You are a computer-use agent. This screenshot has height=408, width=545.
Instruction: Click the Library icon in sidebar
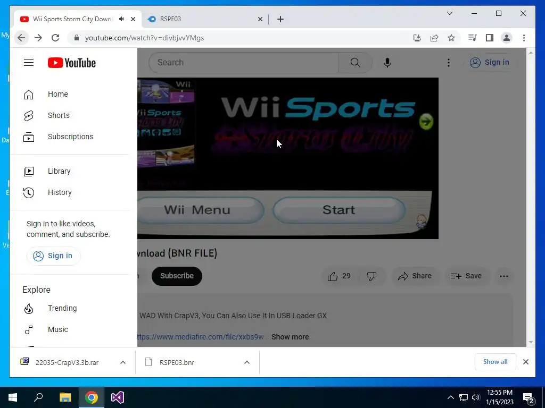(x=29, y=172)
